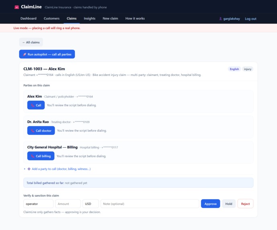Select the Claims tab
277x230 pixels.
pyautogui.click(x=72, y=18)
